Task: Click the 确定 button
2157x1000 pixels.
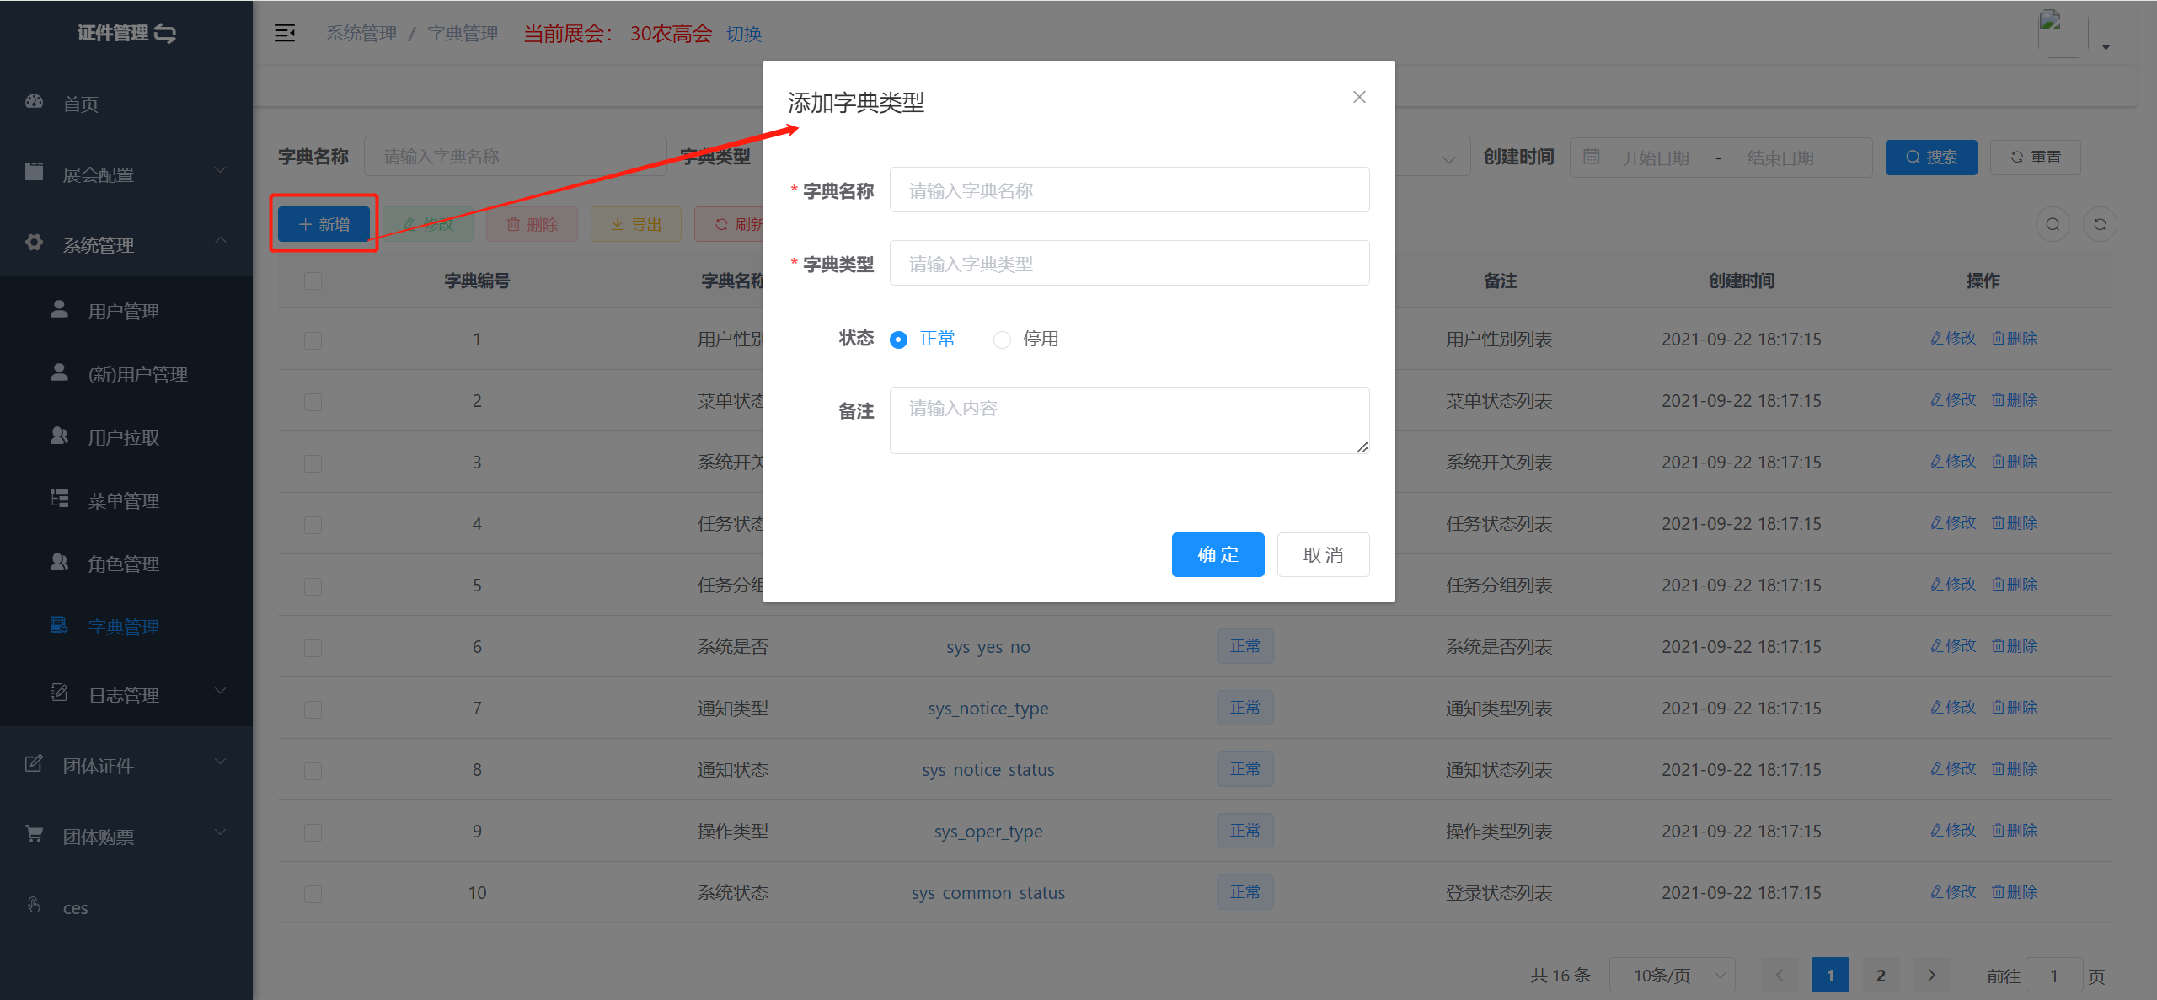Action: 1218,554
